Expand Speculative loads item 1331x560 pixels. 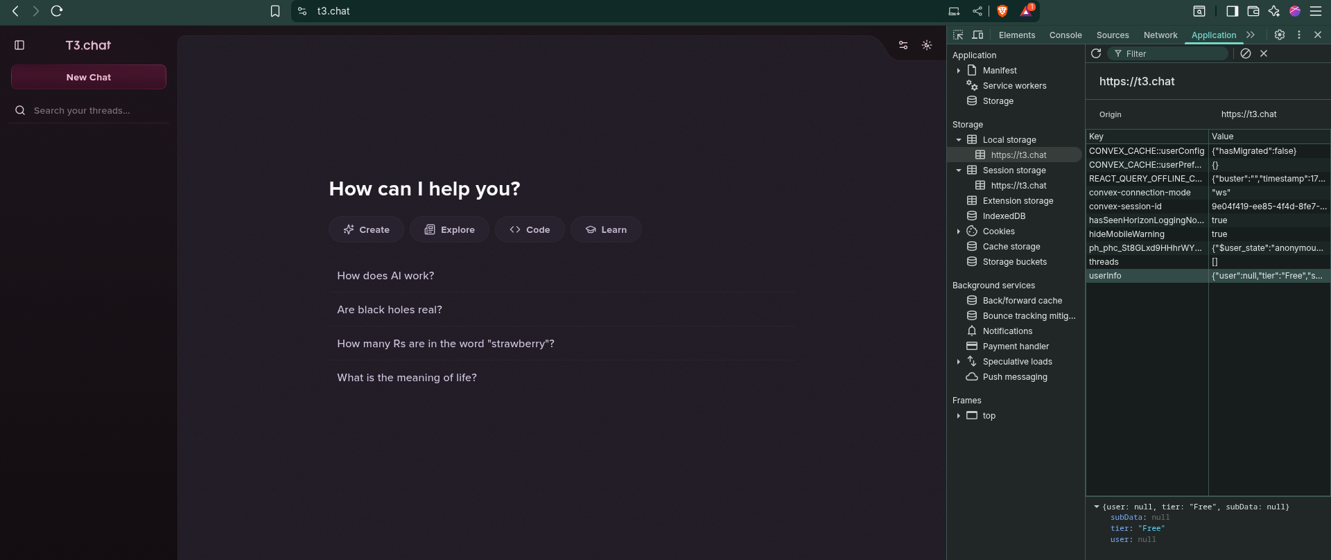point(959,362)
